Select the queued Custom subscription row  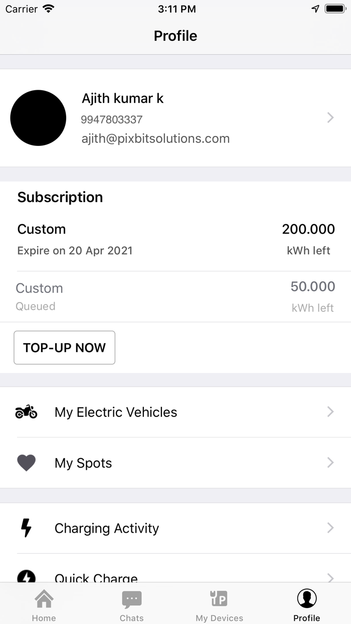click(x=175, y=297)
